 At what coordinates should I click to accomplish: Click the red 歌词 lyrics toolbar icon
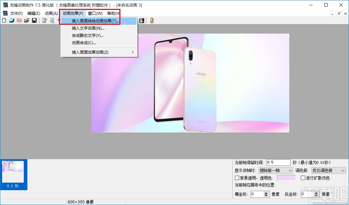coord(19,21)
